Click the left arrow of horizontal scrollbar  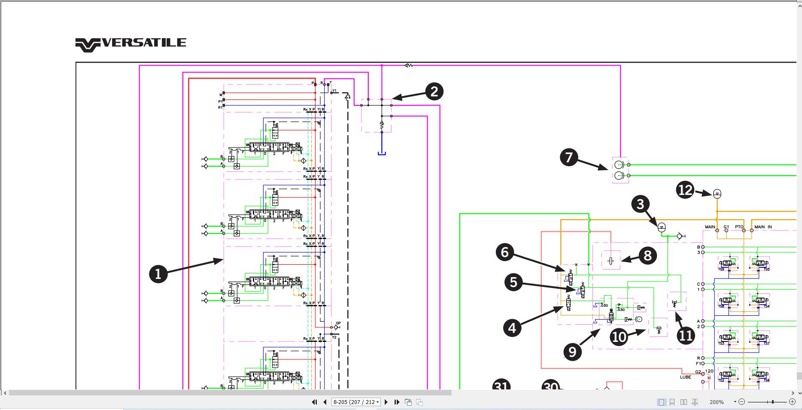[5, 392]
